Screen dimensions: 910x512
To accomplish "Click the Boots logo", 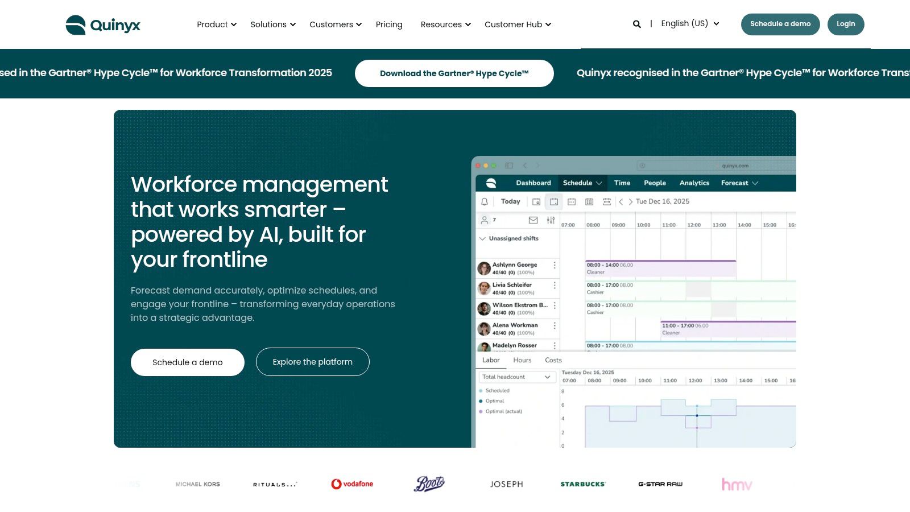I will pyautogui.click(x=429, y=484).
